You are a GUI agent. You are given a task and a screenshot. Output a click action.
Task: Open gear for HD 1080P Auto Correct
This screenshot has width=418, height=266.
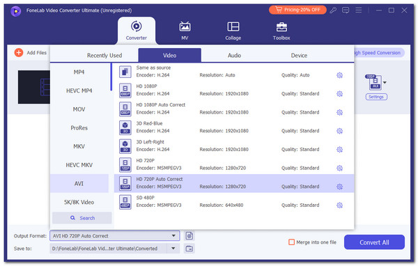[339, 112]
